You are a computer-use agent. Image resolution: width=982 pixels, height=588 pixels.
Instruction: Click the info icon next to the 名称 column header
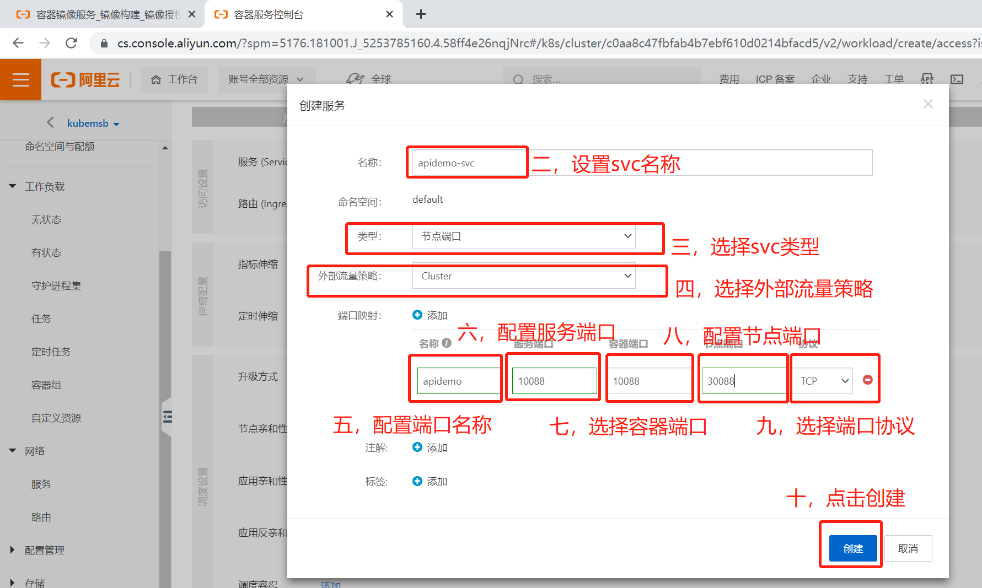pos(447,343)
